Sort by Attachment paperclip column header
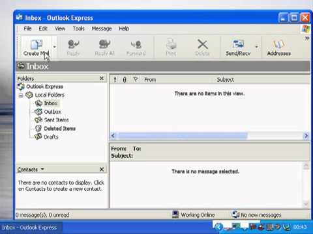Viewport: 313px width, 234px height. point(125,80)
